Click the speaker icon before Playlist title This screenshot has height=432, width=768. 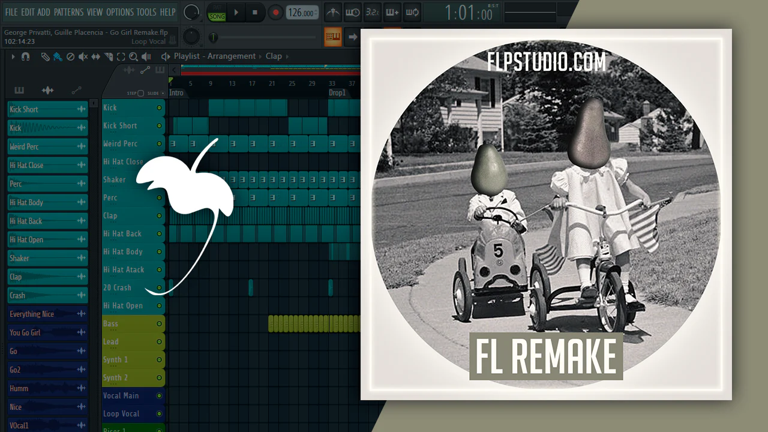pos(166,56)
